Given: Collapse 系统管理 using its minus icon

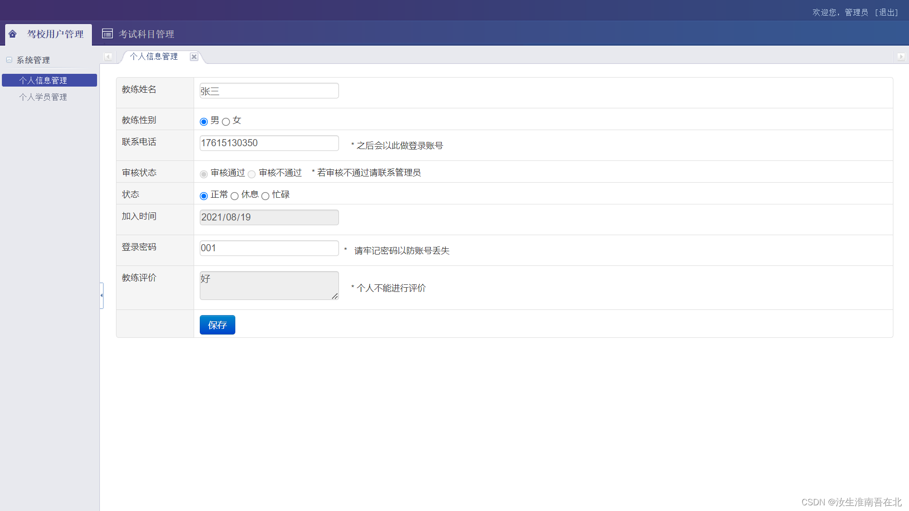Looking at the screenshot, I should 9,60.
